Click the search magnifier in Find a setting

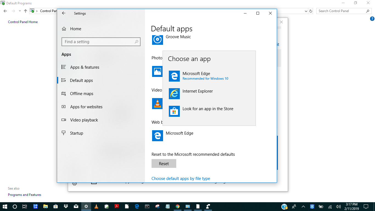[x=136, y=42]
